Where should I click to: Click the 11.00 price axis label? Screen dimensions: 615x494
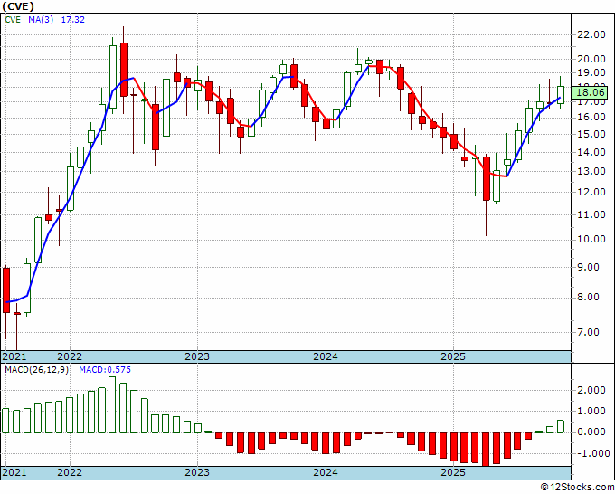(591, 214)
